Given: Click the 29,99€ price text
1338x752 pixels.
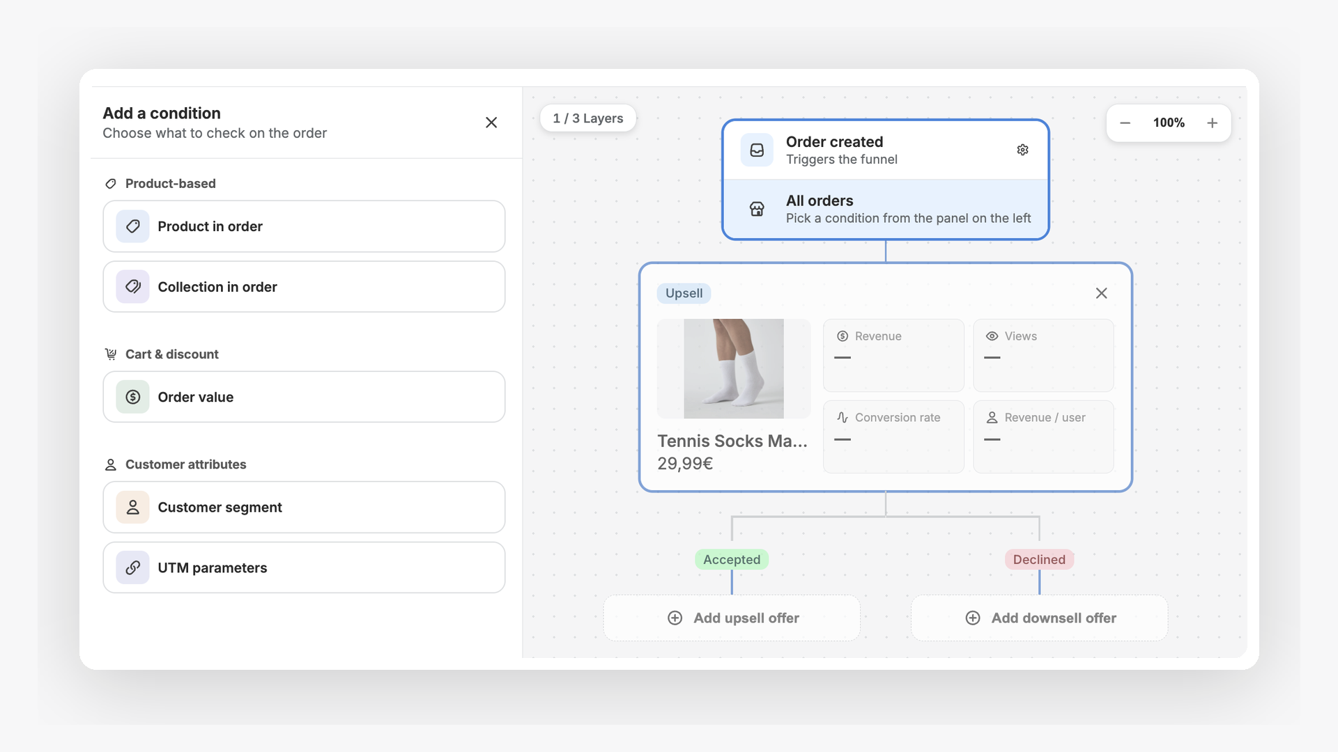Looking at the screenshot, I should click(x=685, y=464).
